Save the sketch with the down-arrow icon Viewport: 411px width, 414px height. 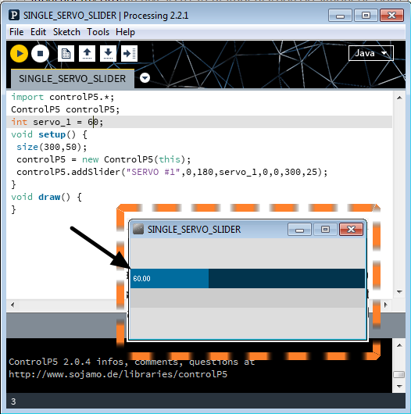click(108, 54)
